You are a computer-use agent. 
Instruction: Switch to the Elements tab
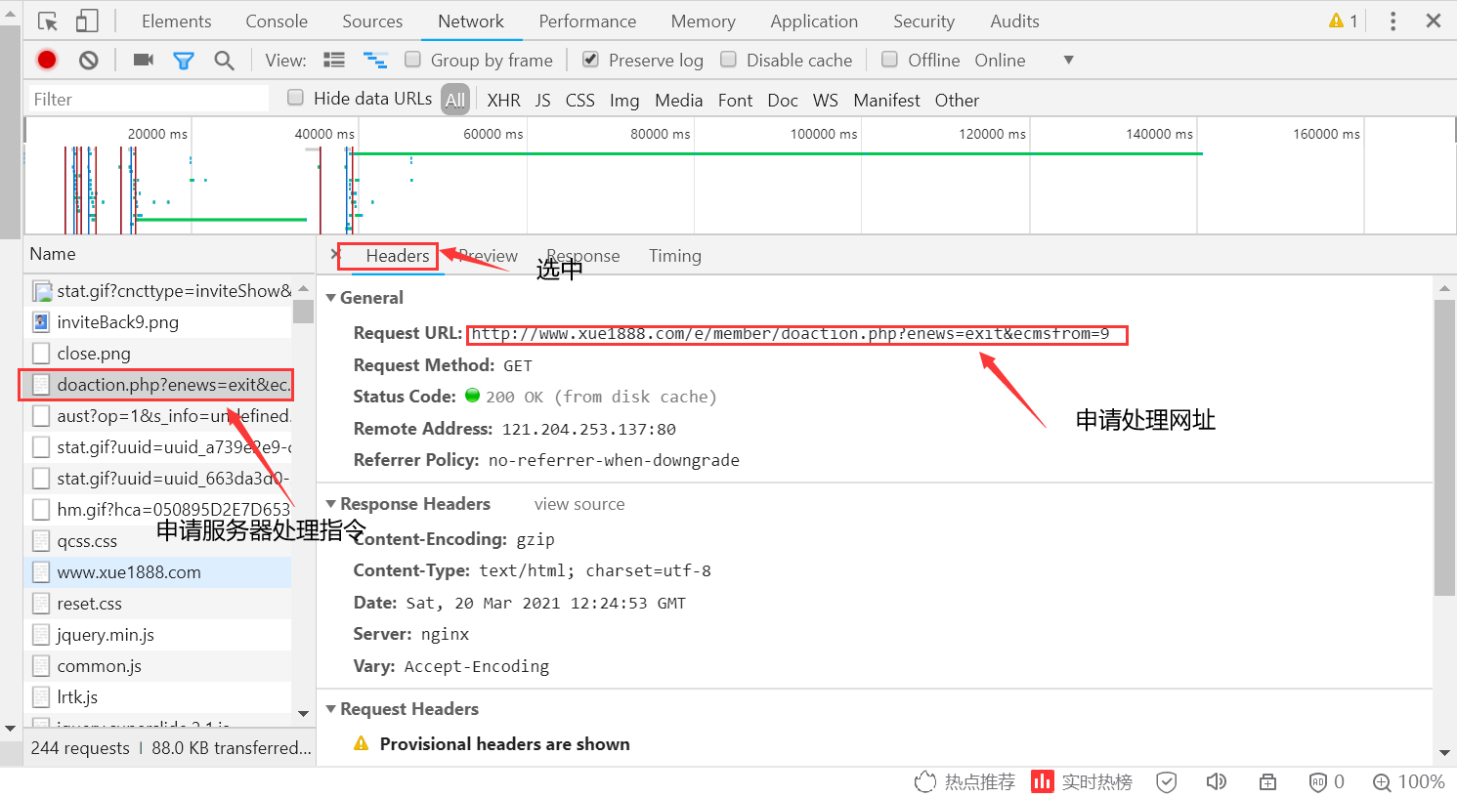click(176, 21)
